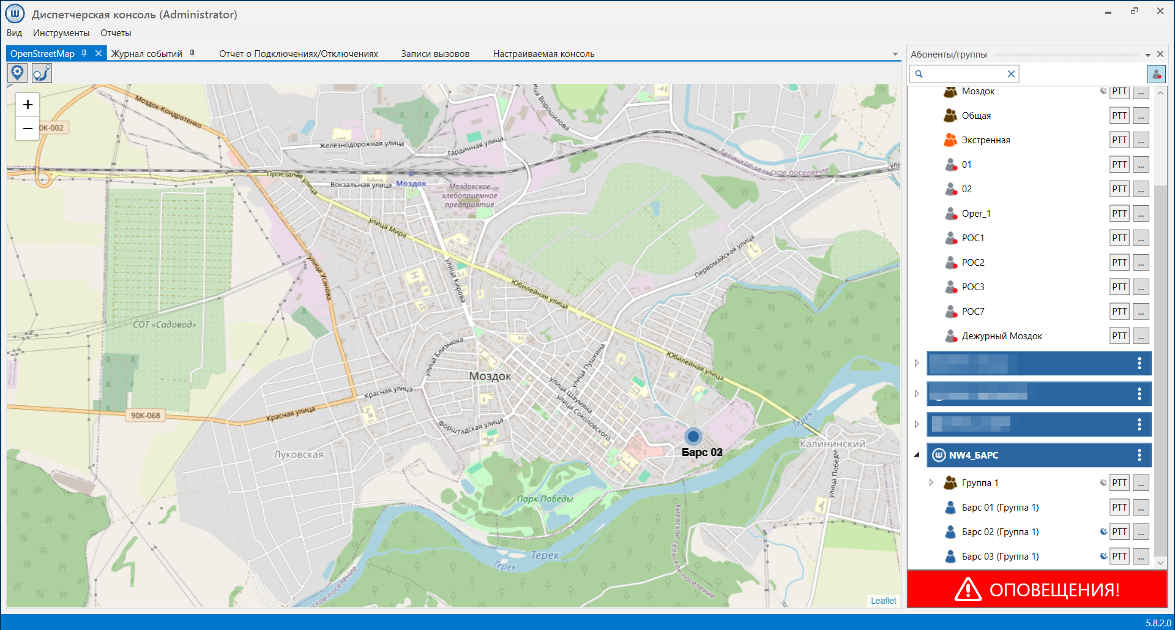The height and width of the screenshot is (630, 1175).
Task: Pin the Журнал событий tab
Action: [x=192, y=53]
